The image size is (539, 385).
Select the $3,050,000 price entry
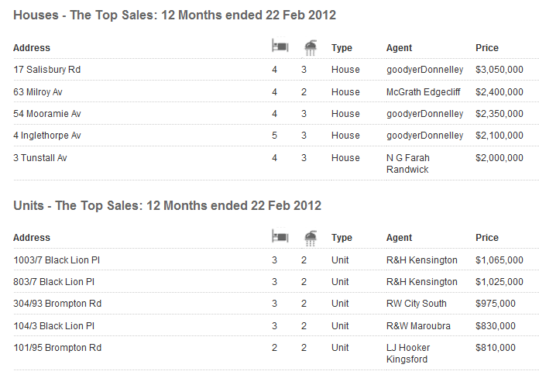click(x=500, y=70)
